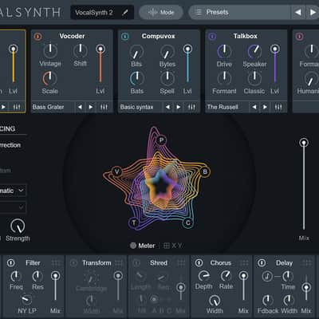
Task: Click the pitch Strength knob
Action: pyautogui.click(x=18, y=226)
